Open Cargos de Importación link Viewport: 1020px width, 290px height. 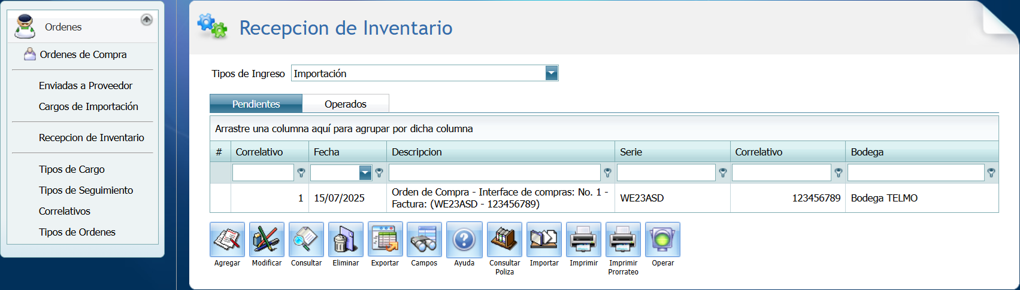tap(89, 106)
